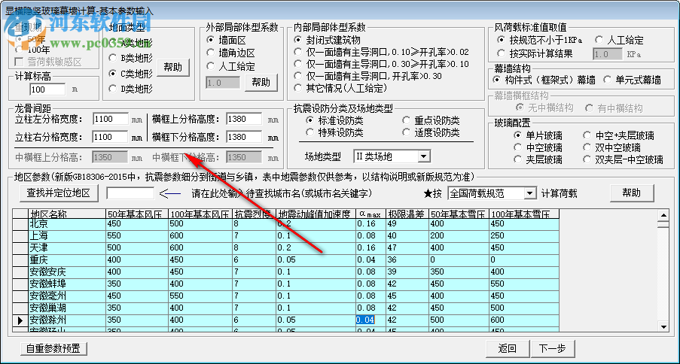Choose 墙角边区 external shape coefficient

click(x=211, y=53)
